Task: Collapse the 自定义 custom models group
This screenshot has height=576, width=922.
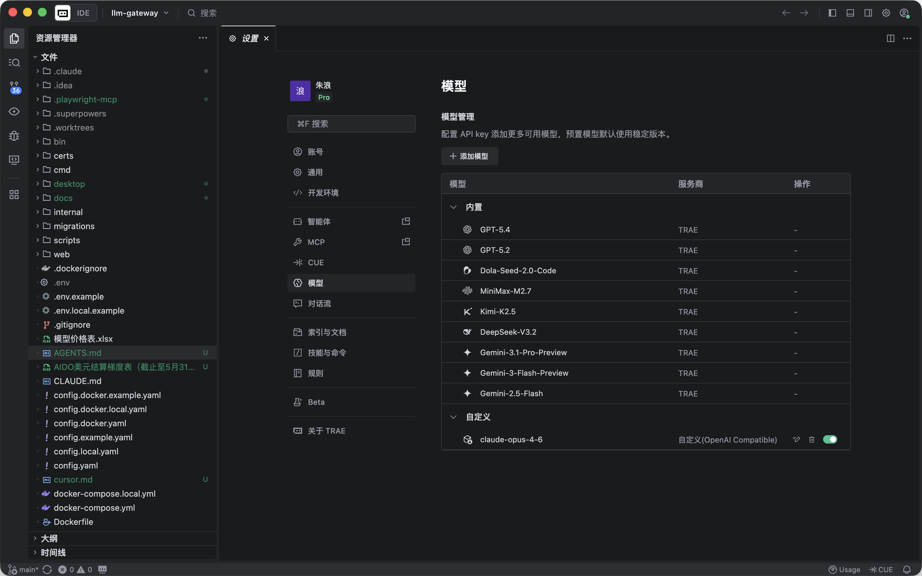Action: click(453, 417)
